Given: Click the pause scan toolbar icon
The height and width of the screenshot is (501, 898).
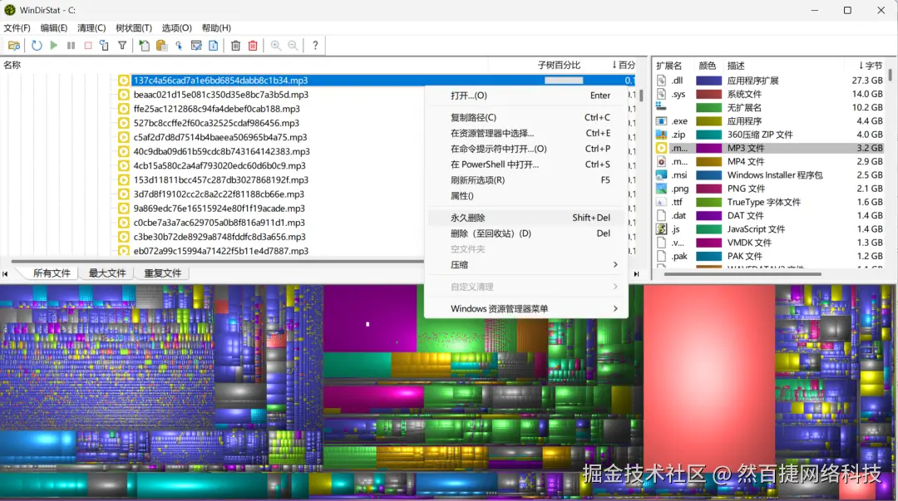Looking at the screenshot, I should click(71, 45).
